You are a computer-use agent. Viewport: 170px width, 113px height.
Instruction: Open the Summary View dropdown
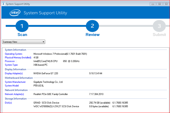click(24, 42)
